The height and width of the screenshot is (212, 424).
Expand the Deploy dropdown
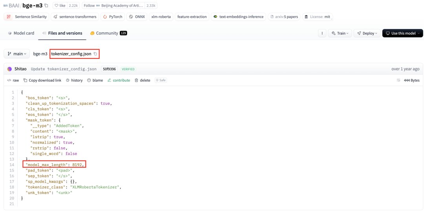367,33
